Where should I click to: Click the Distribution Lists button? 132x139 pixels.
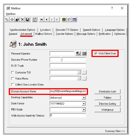(x=107, y=92)
